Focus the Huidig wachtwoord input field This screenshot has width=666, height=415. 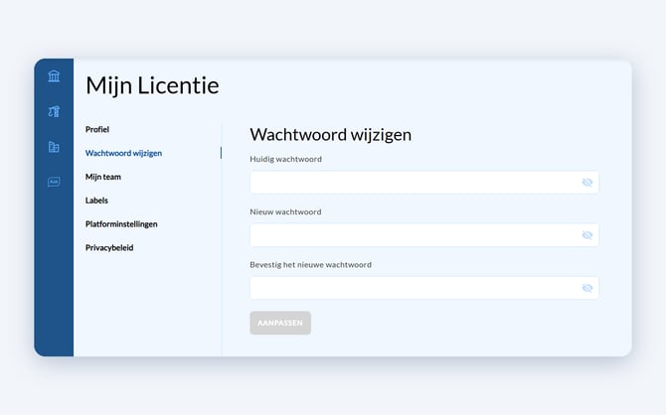(424, 183)
